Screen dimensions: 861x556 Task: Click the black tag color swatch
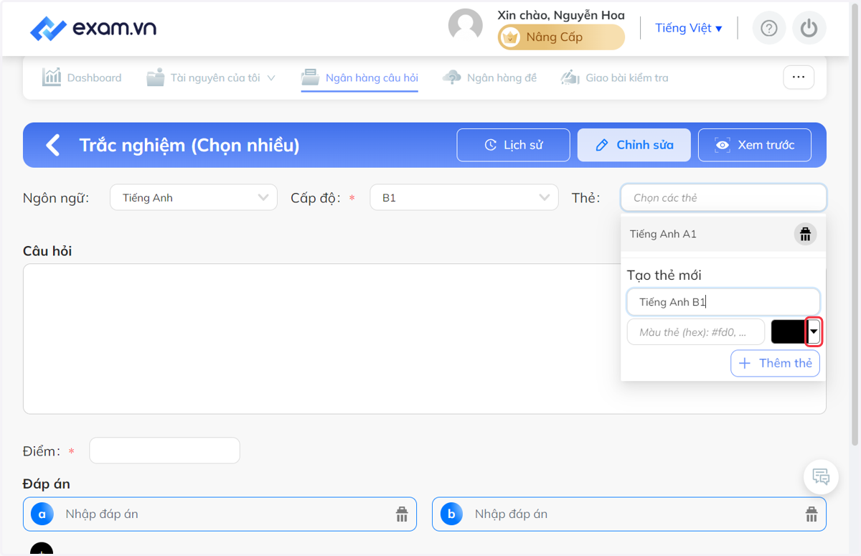coord(789,331)
